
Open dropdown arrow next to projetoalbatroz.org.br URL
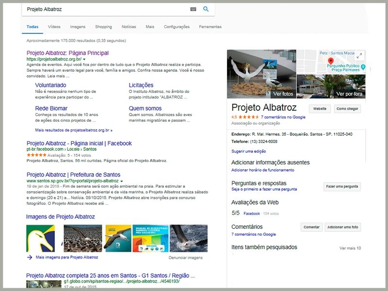84,59
